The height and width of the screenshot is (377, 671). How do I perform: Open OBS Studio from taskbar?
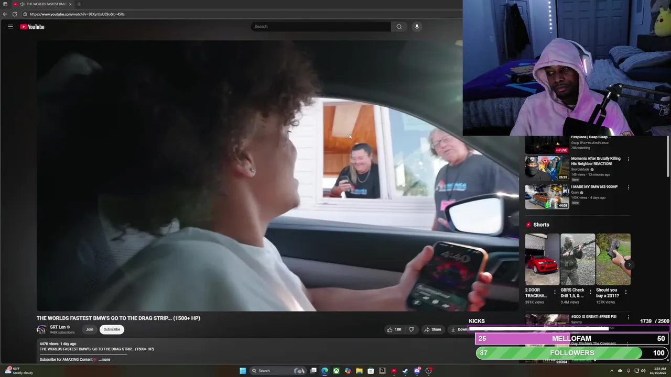[x=428, y=371]
